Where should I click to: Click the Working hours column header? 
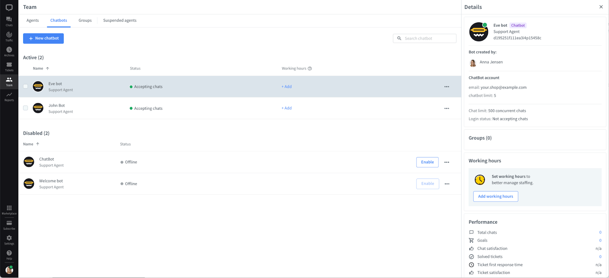point(294,68)
